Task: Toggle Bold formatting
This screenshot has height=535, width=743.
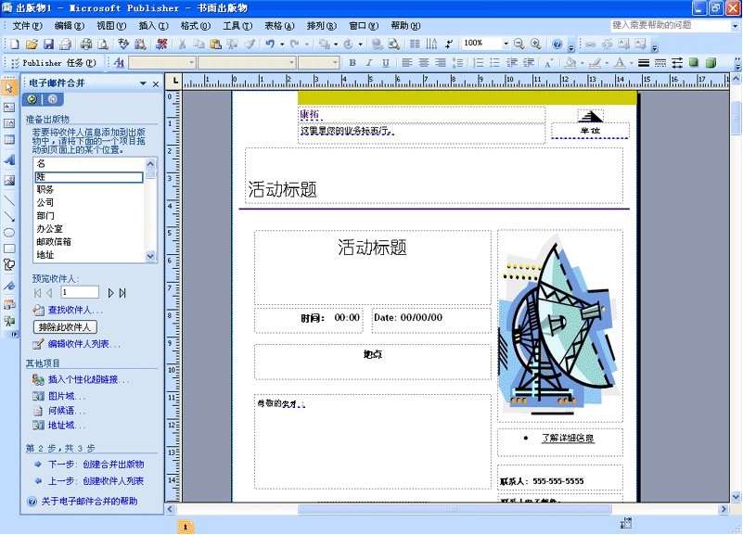Action: coord(352,63)
